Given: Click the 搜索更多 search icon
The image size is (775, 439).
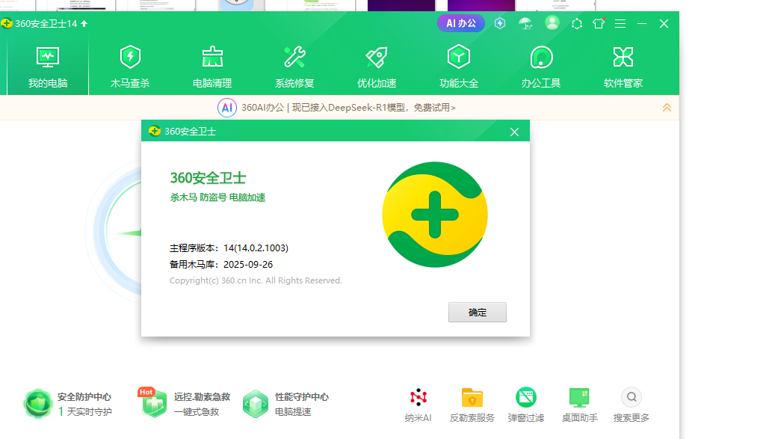Looking at the screenshot, I should (632, 397).
